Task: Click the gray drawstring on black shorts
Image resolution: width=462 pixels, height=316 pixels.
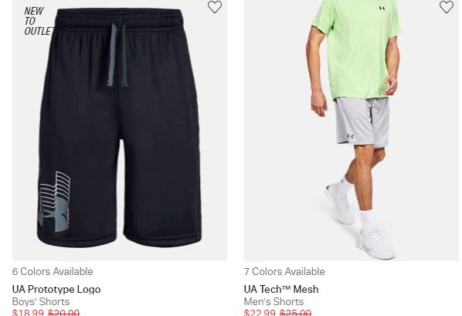Action: (x=117, y=55)
